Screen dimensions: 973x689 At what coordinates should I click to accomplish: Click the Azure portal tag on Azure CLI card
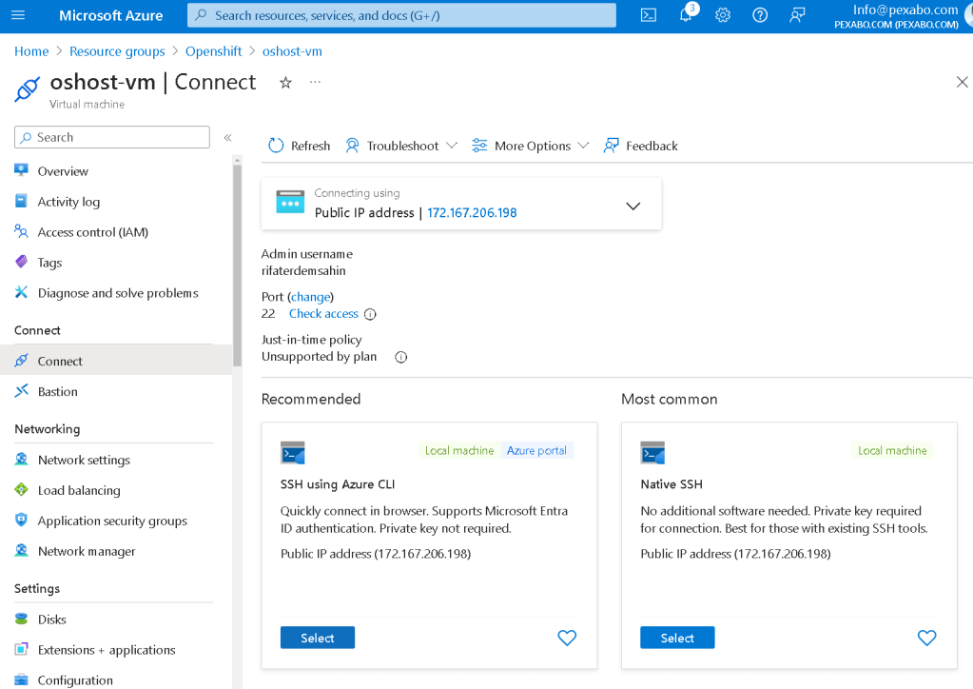point(536,451)
